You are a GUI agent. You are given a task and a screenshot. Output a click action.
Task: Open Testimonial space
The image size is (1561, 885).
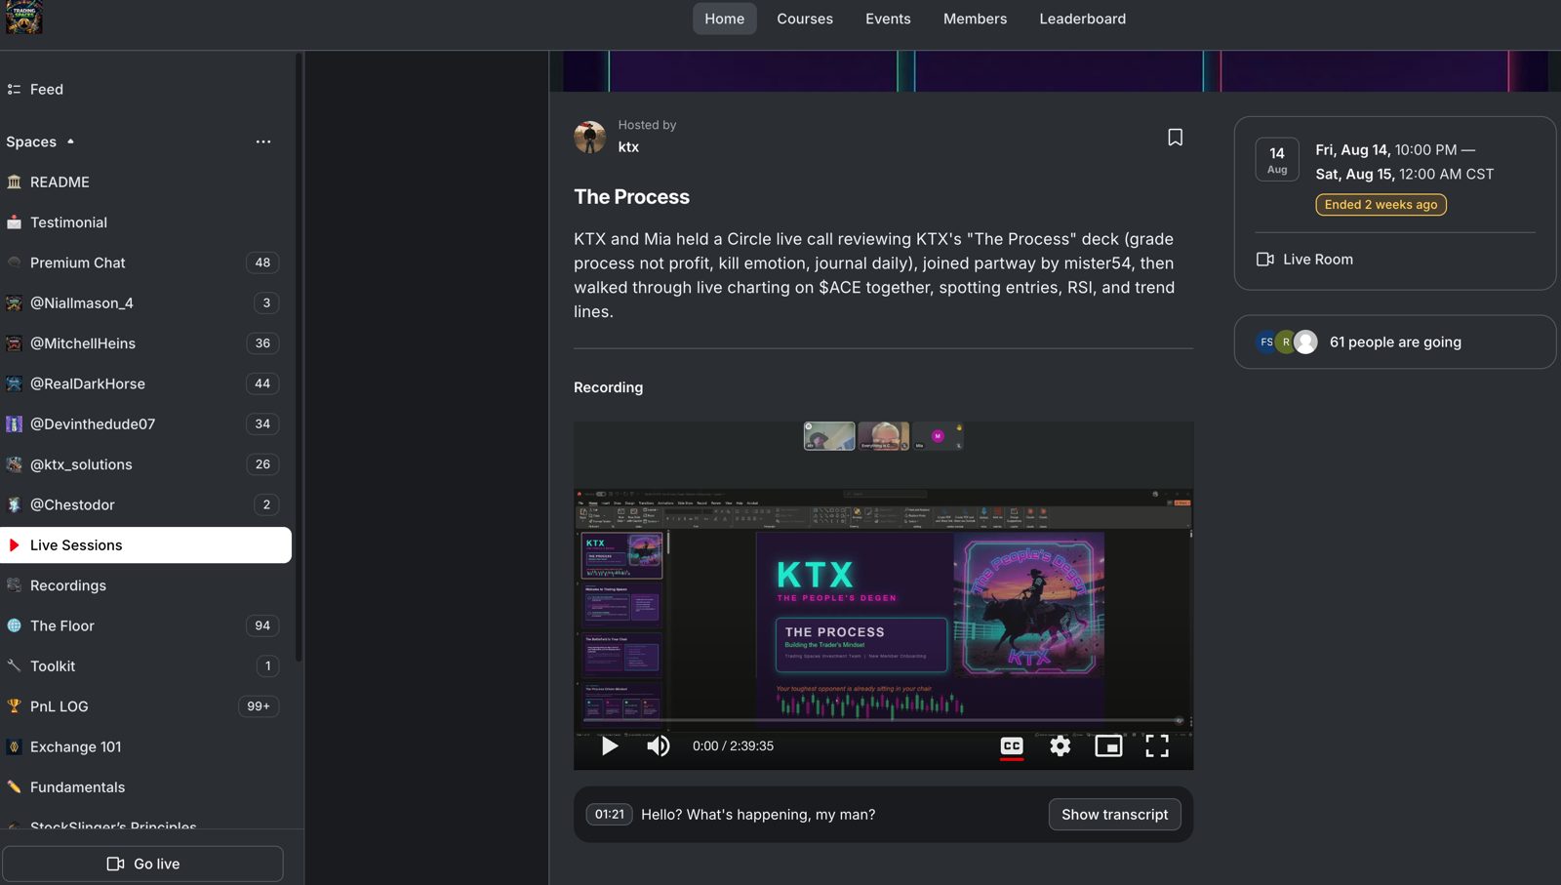146,222
